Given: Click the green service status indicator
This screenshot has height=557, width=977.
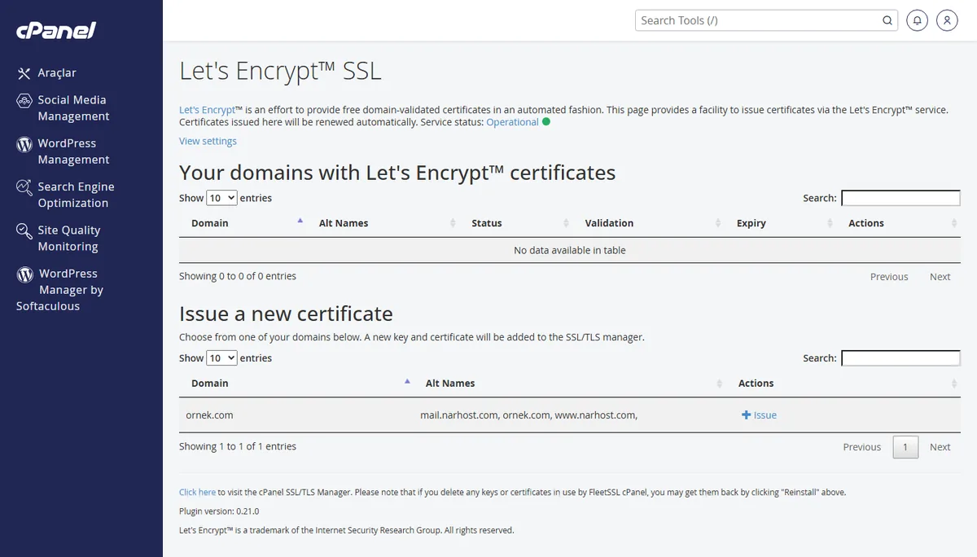Looking at the screenshot, I should click(546, 122).
